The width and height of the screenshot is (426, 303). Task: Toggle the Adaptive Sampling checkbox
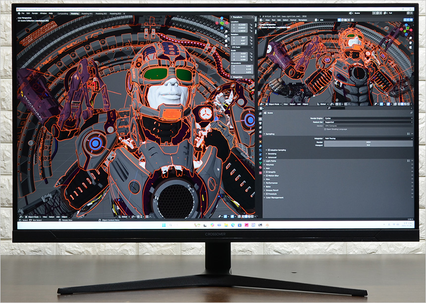269,150
